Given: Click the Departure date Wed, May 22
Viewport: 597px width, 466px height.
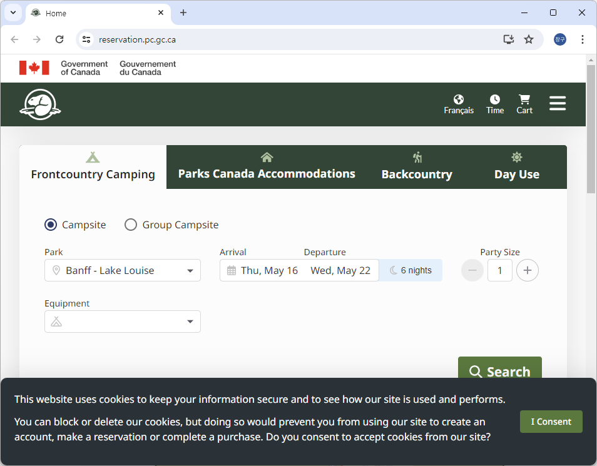Looking at the screenshot, I should click(x=340, y=270).
